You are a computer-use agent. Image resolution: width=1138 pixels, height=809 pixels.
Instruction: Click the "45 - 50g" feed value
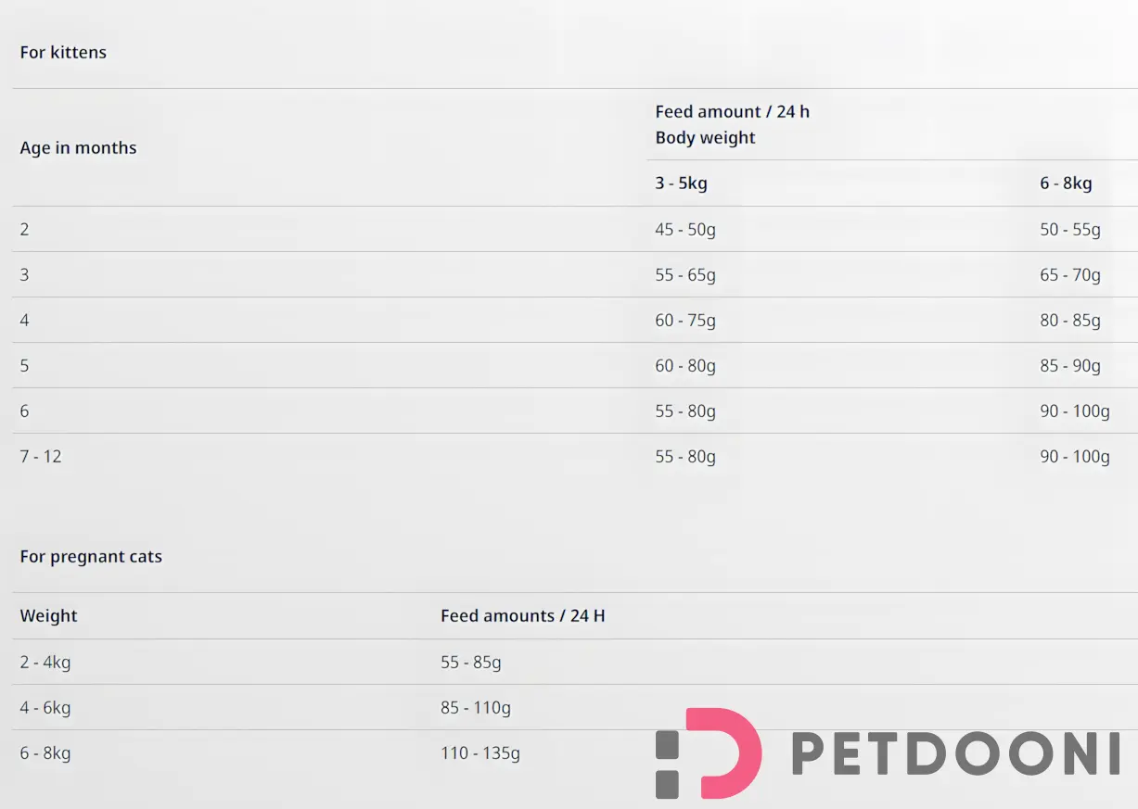coord(685,230)
